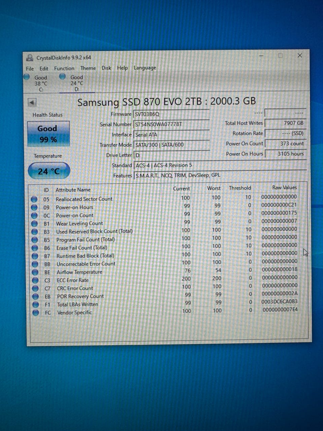
Task: Click the Samsung SSD 870 EVO 2TB title
Action: [167, 102]
